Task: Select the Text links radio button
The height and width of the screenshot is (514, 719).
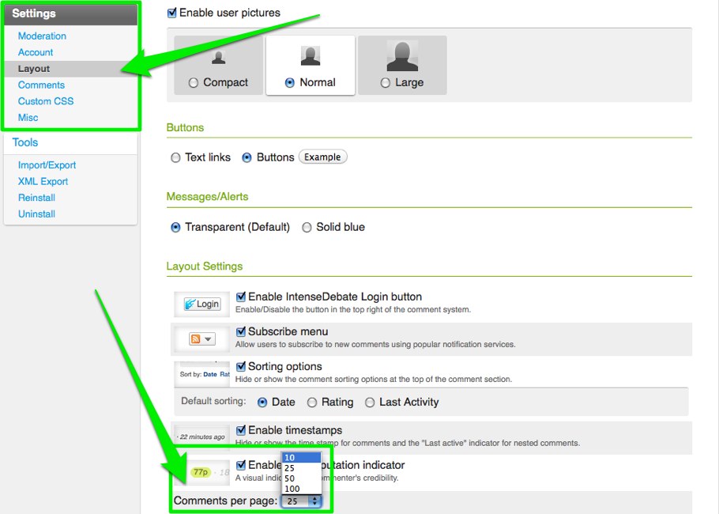Action: pyautogui.click(x=175, y=157)
